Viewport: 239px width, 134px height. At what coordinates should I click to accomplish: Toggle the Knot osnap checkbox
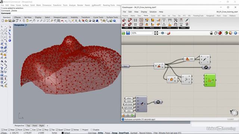pos(65,130)
